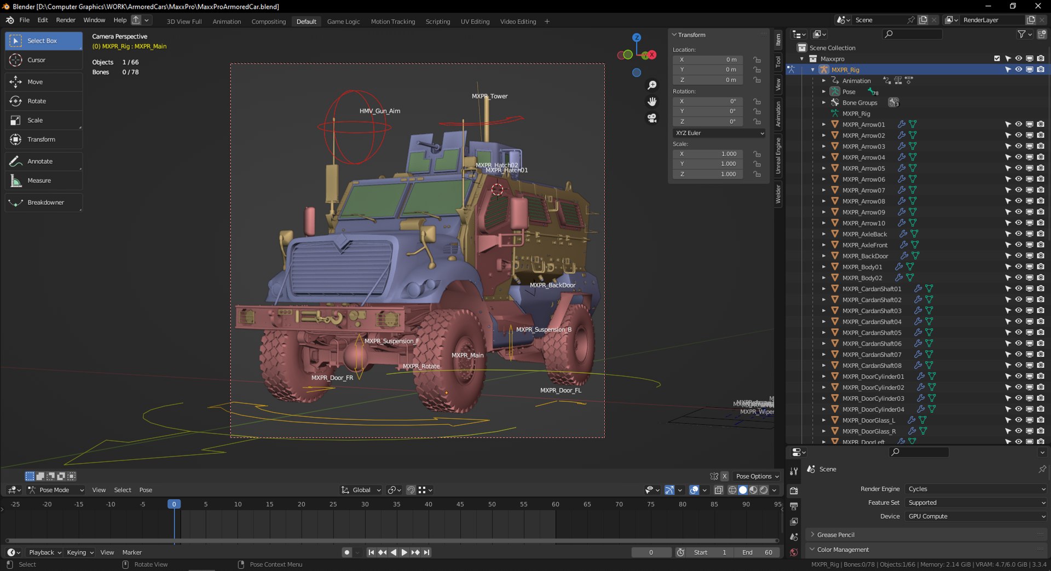Click the outliner search field
Image resolution: width=1051 pixels, height=571 pixels.
point(913,34)
